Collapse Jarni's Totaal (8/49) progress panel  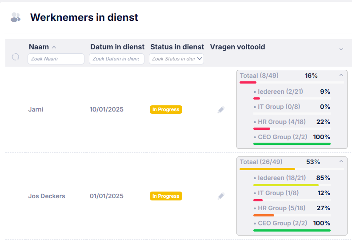341,75
